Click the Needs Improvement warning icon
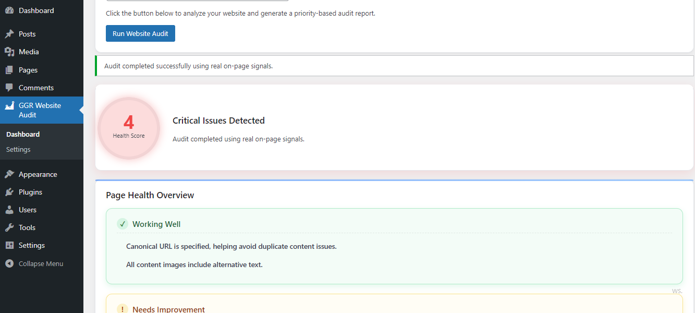Image resolution: width=695 pixels, height=313 pixels. [x=122, y=308]
